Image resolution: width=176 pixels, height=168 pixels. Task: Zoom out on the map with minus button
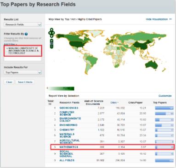[51, 47]
